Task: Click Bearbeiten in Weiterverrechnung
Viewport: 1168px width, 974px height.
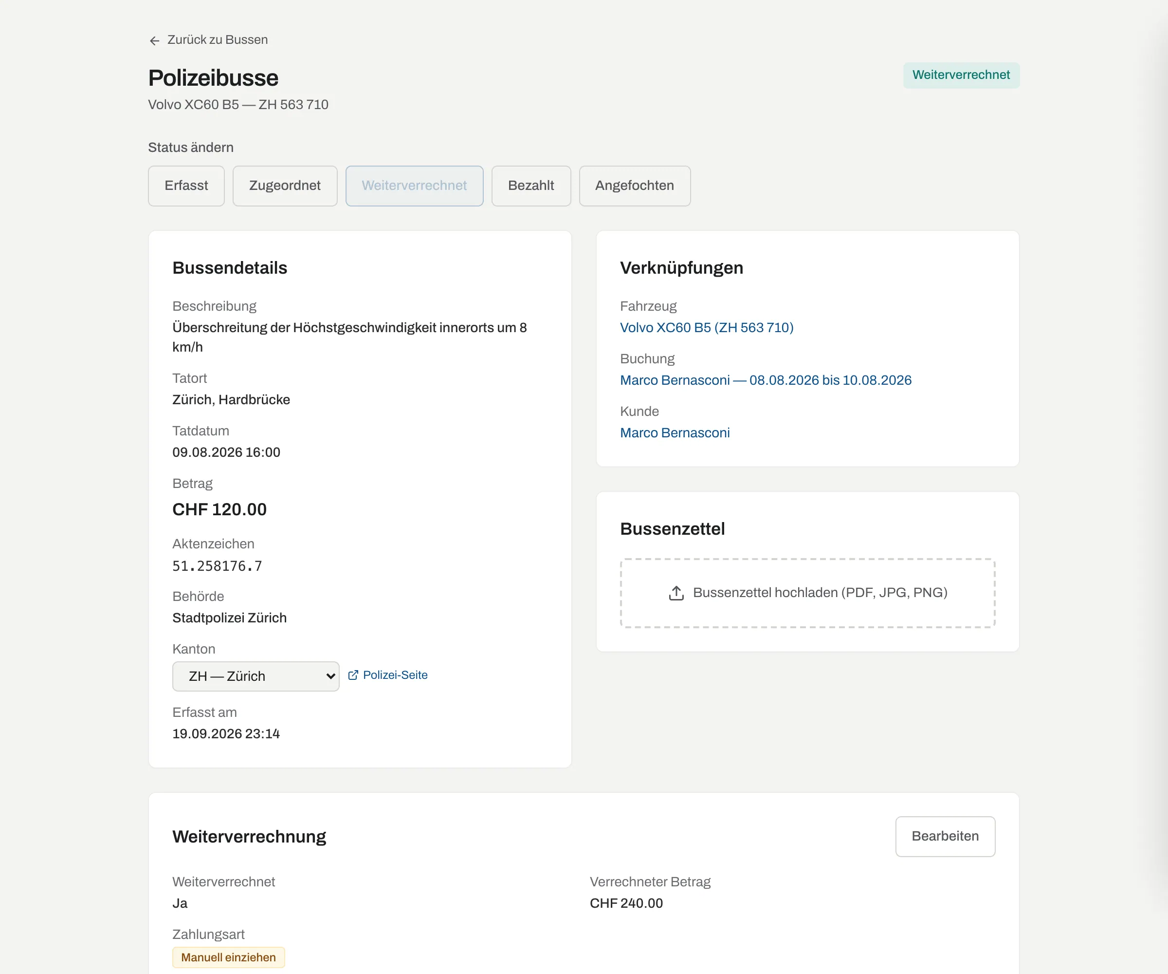Action: pos(945,837)
